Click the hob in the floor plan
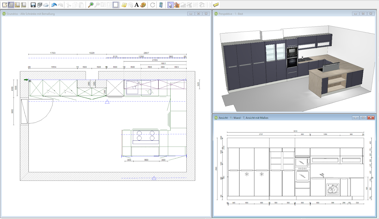The width and height of the screenshot is (379, 219). click(x=145, y=135)
